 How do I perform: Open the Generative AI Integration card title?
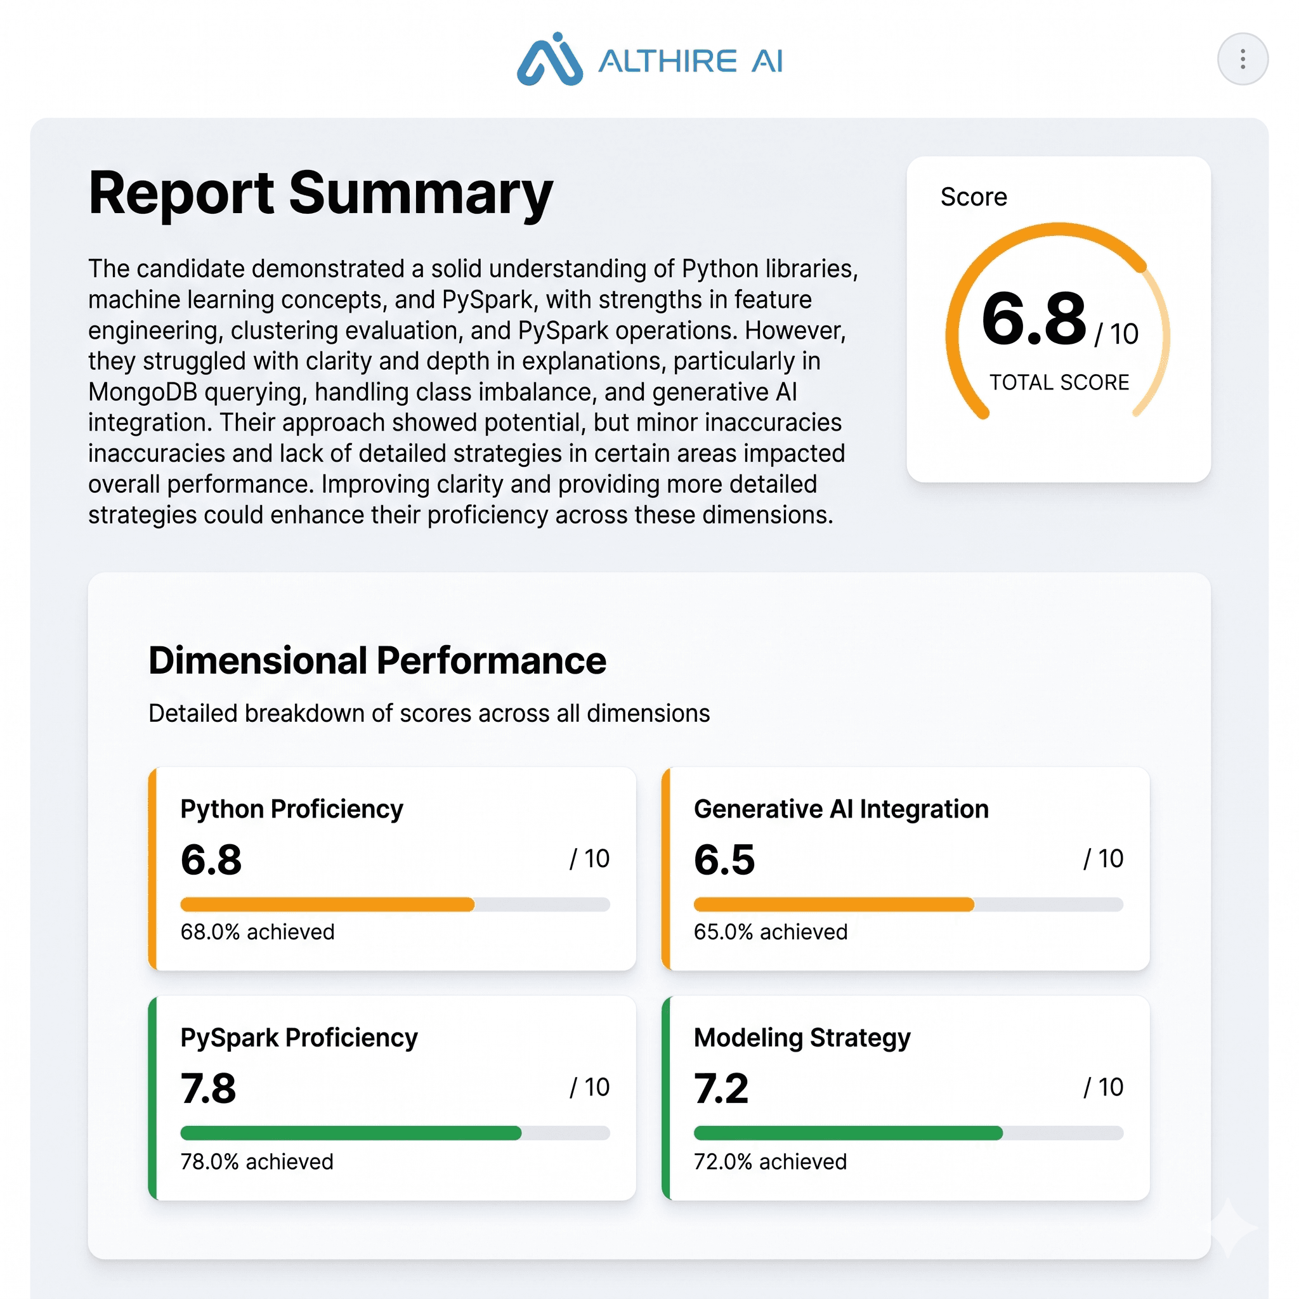[841, 809]
